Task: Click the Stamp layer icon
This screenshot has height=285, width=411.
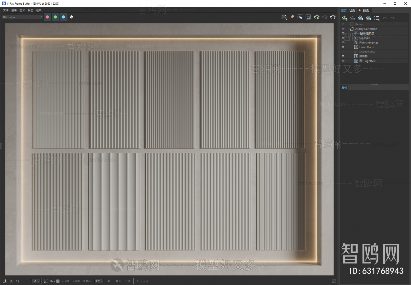Action: pos(352,24)
